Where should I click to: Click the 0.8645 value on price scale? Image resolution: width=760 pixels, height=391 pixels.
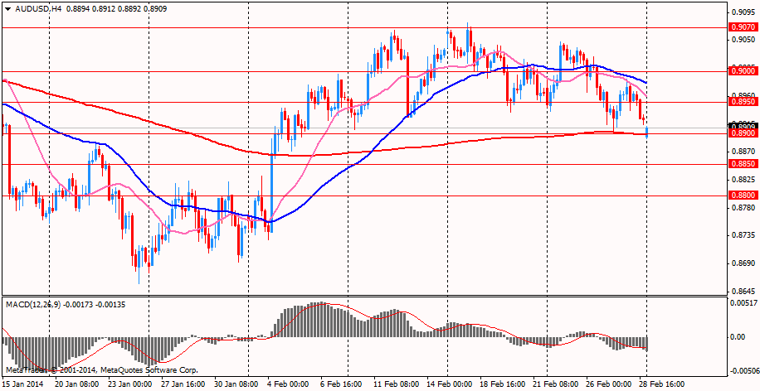click(744, 292)
